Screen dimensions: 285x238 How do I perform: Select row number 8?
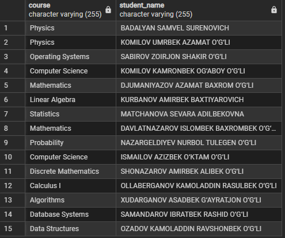pos(12,128)
